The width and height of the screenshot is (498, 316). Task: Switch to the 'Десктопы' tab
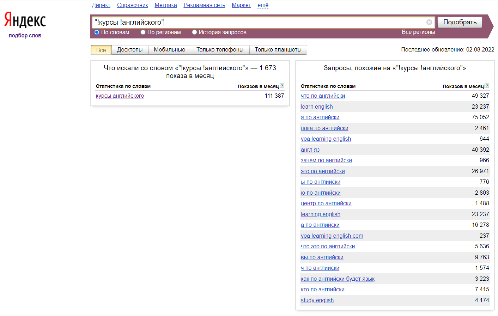[130, 50]
